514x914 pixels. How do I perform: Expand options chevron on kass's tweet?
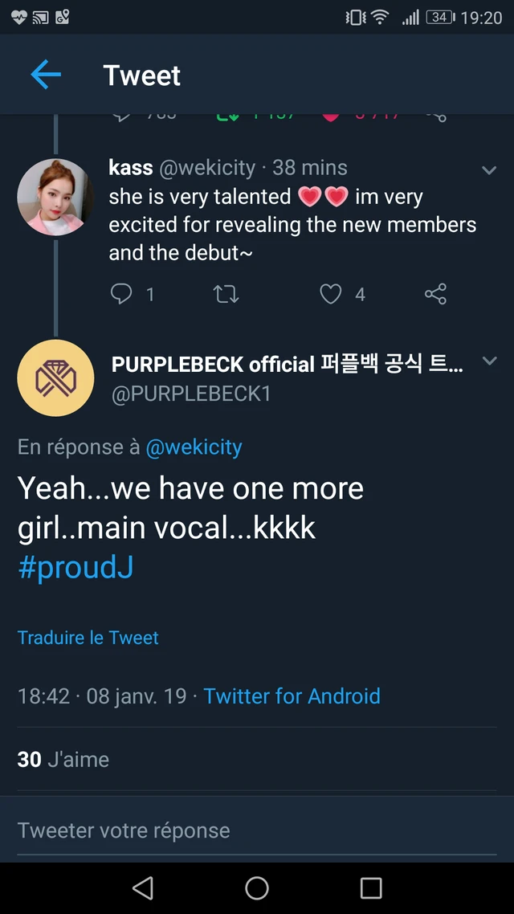(x=489, y=170)
